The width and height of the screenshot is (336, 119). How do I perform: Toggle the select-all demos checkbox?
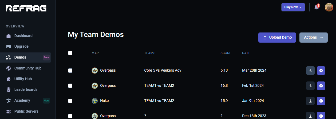tap(70, 53)
